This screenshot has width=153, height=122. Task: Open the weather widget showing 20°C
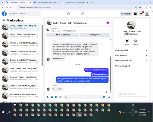tap(122, 112)
